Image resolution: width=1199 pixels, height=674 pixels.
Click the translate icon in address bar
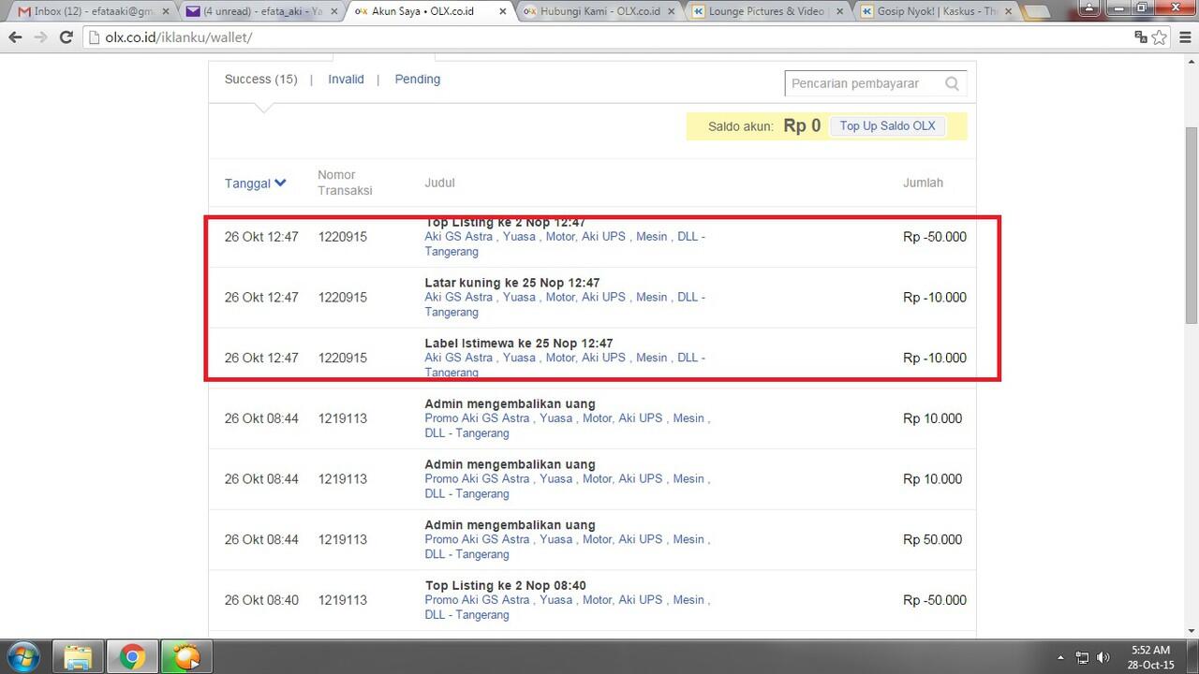tap(1140, 37)
